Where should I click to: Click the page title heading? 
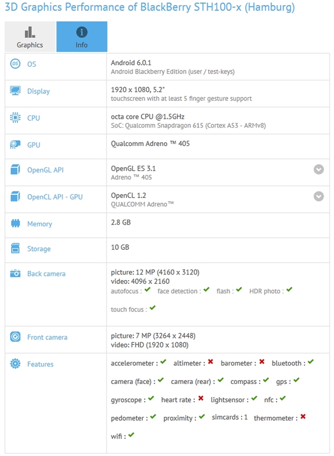coord(150,7)
